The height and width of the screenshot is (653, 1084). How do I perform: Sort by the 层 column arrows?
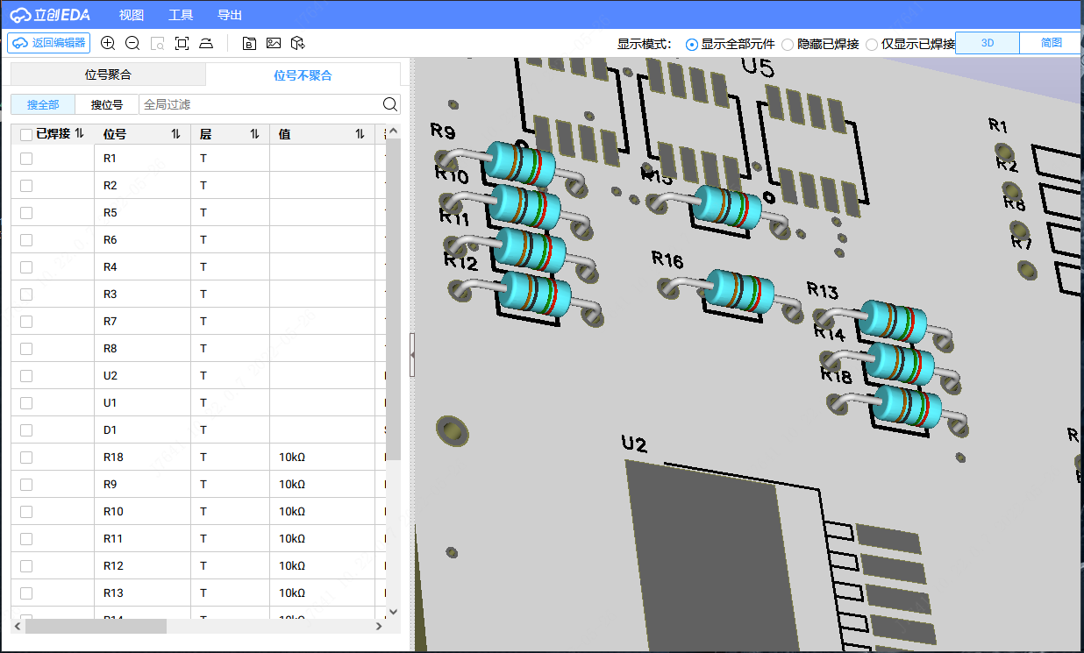click(254, 134)
